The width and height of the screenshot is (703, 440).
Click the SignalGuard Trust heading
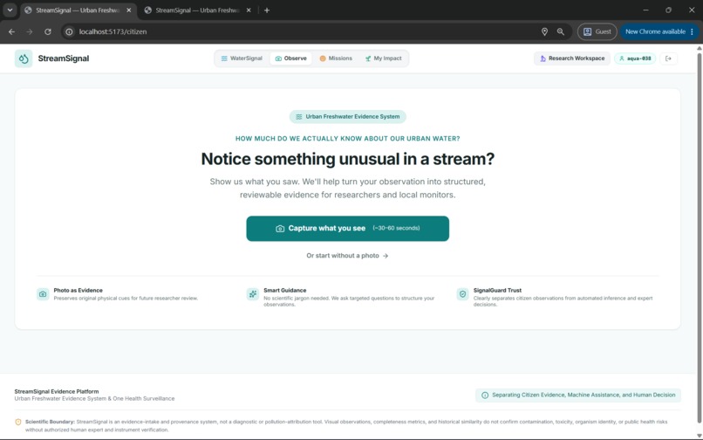click(497, 291)
